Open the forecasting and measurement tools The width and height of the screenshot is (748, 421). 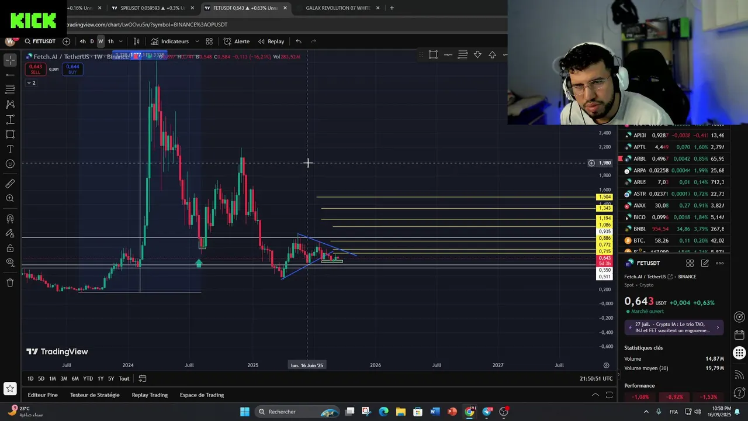10,119
